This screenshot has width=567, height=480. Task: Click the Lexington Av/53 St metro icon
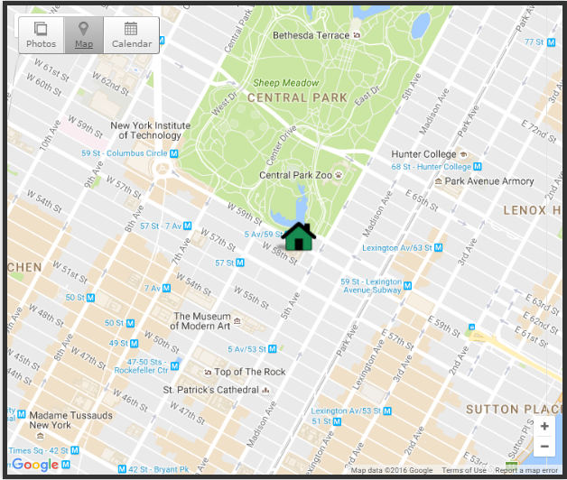pyautogui.click(x=387, y=411)
